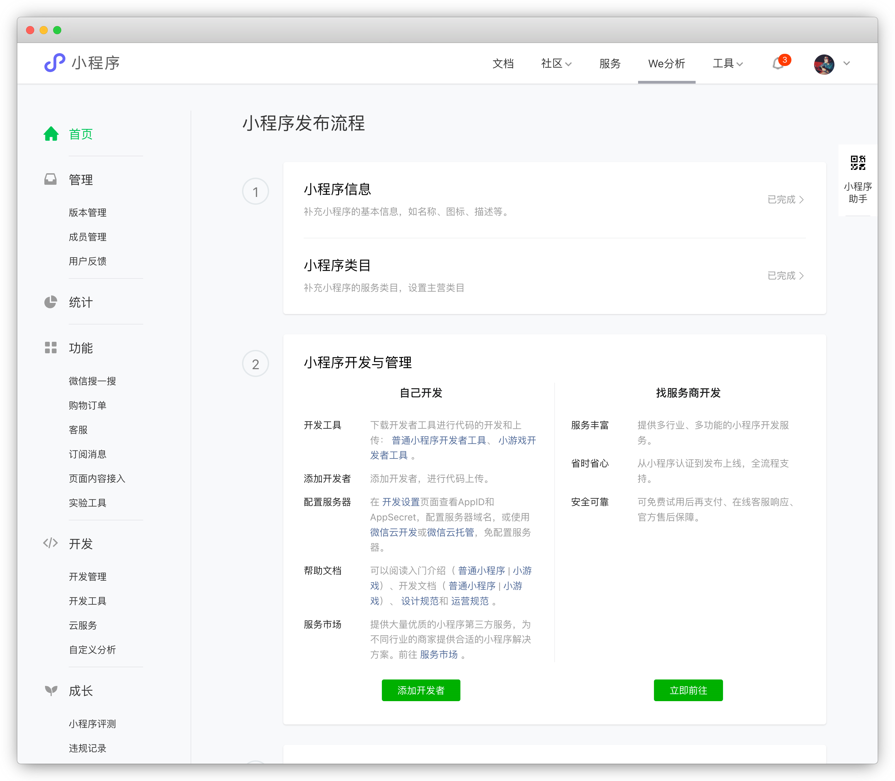
Task: Click the 自己开发 column heading
Action: pos(421,393)
